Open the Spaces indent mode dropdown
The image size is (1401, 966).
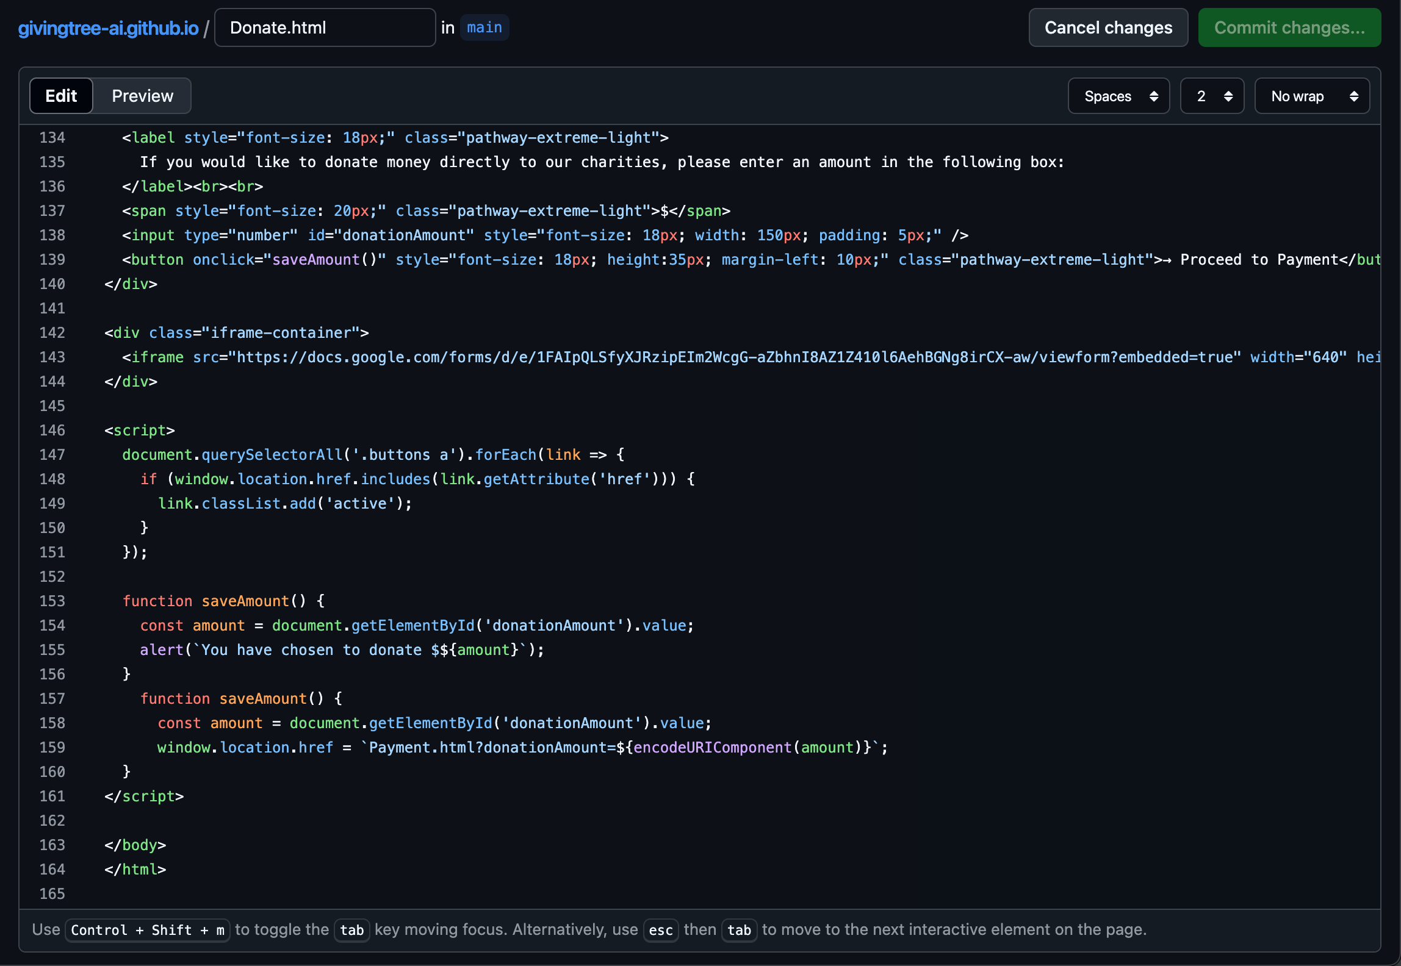pos(1118,96)
